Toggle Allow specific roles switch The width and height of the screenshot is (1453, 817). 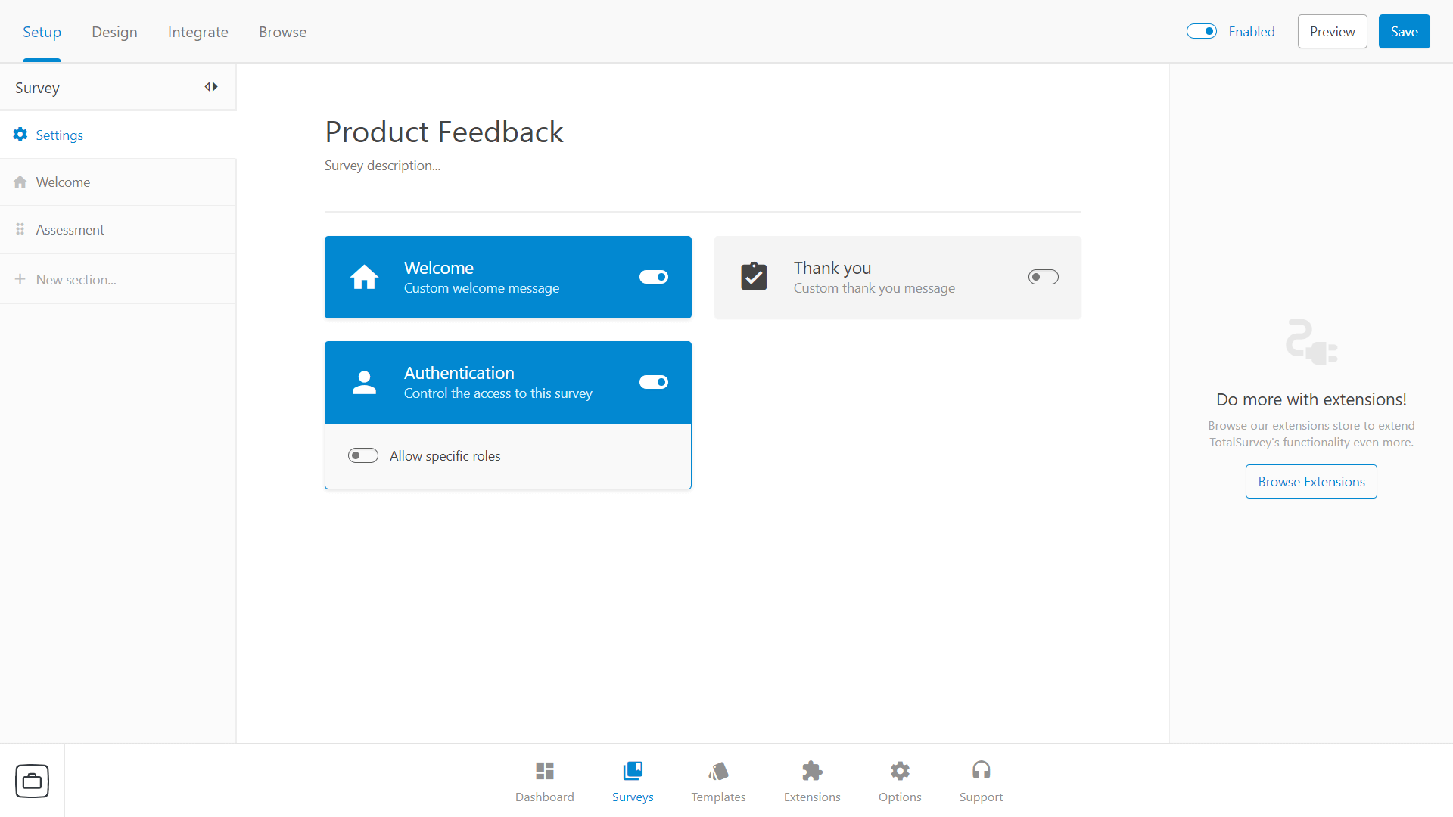coord(362,456)
